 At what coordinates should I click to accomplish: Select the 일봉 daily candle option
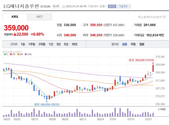[x=125, y=44]
